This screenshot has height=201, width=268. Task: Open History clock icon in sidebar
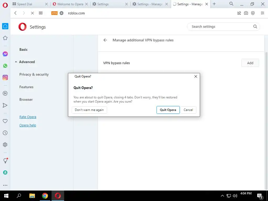pos(5,133)
